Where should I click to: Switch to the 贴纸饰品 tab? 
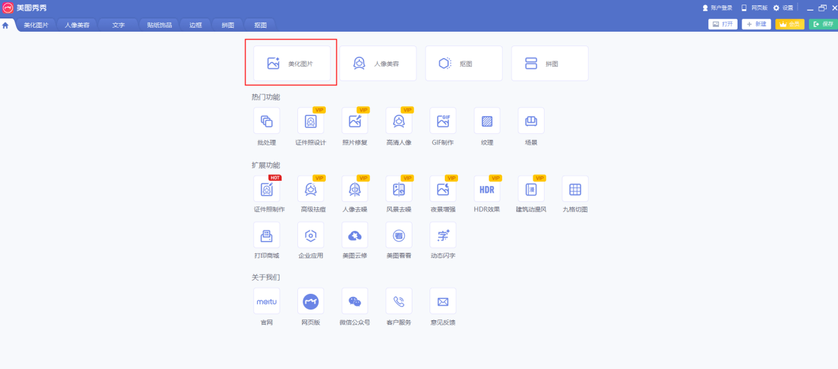(x=159, y=25)
